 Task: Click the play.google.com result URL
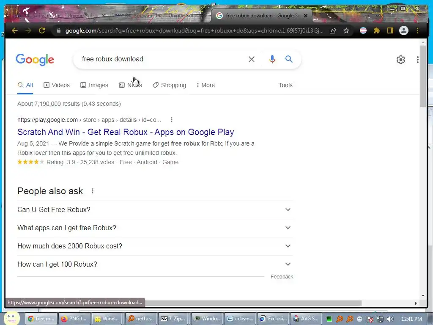point(89,120)
